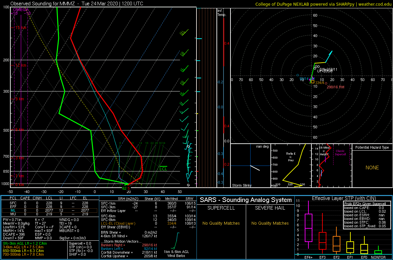The height and width of the screenshot is (260, 393).
Task: Click the 'weather.cod.edu' NEXLAB credit text
Action: (x=375, y=4)
